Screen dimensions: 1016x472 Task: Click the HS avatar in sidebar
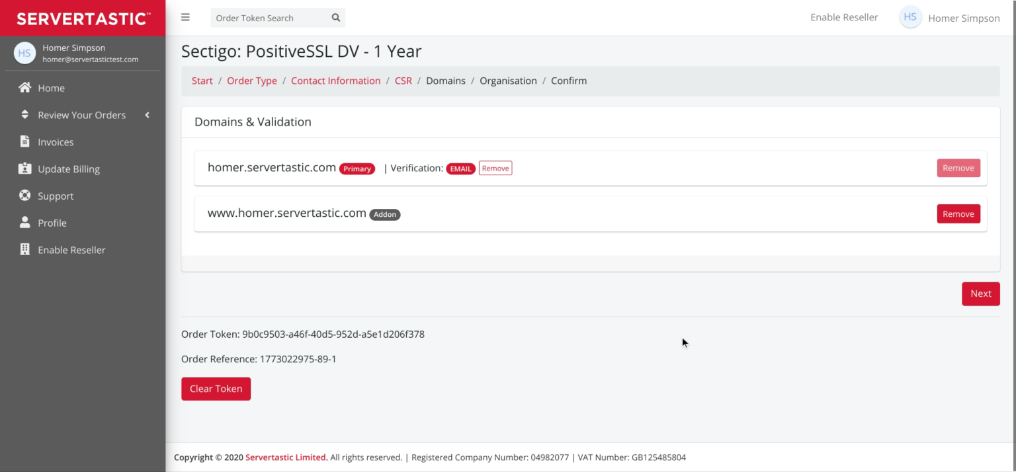point(24,53)
